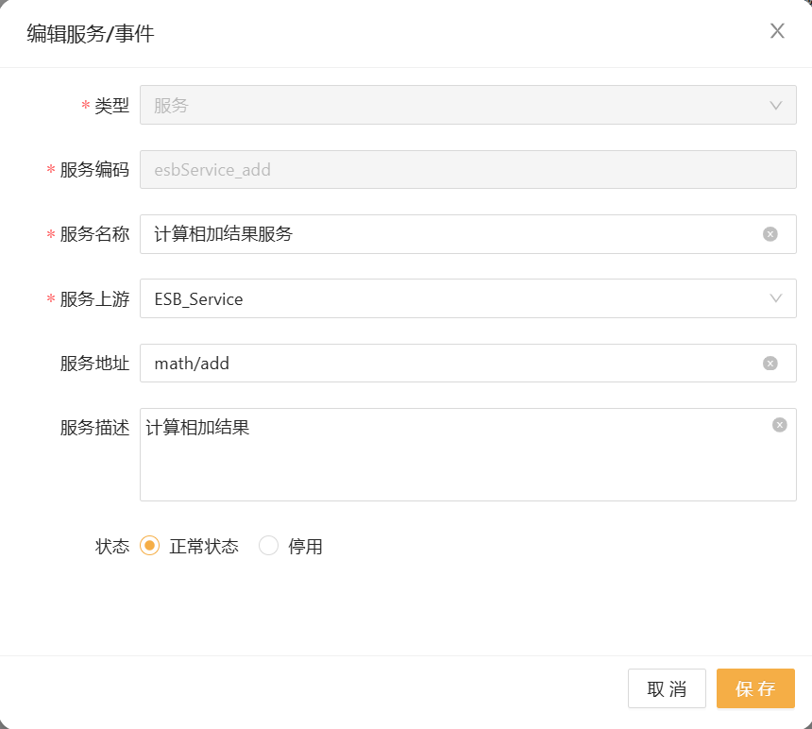Click the 保存 button to save

tap(755, 688)
